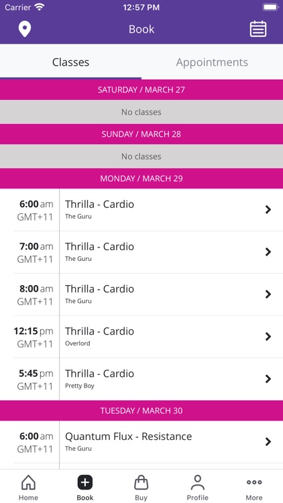Go to the Home tab icon
Image resolution: width=283 pixels, height=503 pixels.
(28, 482)
